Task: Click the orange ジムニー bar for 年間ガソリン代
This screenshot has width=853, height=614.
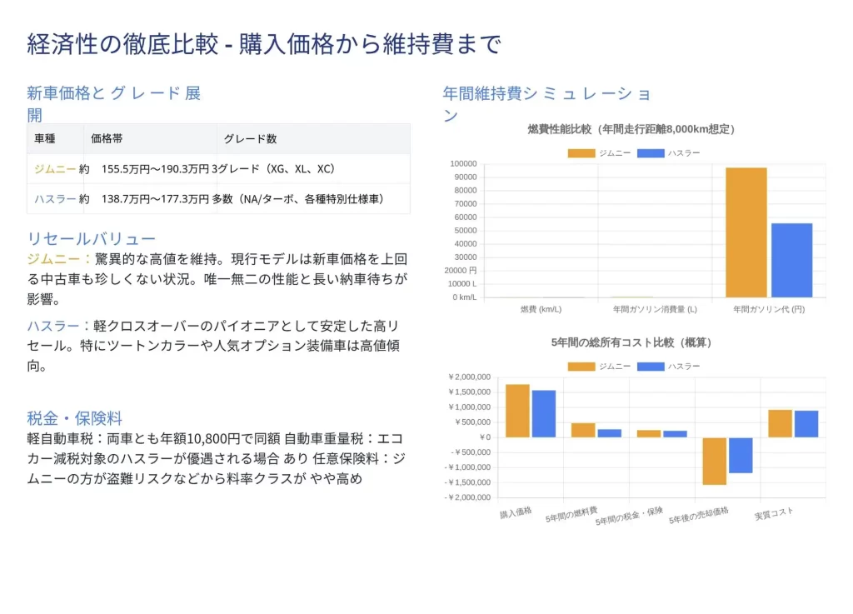Action: pyautogui.click(x=746, y=232)
